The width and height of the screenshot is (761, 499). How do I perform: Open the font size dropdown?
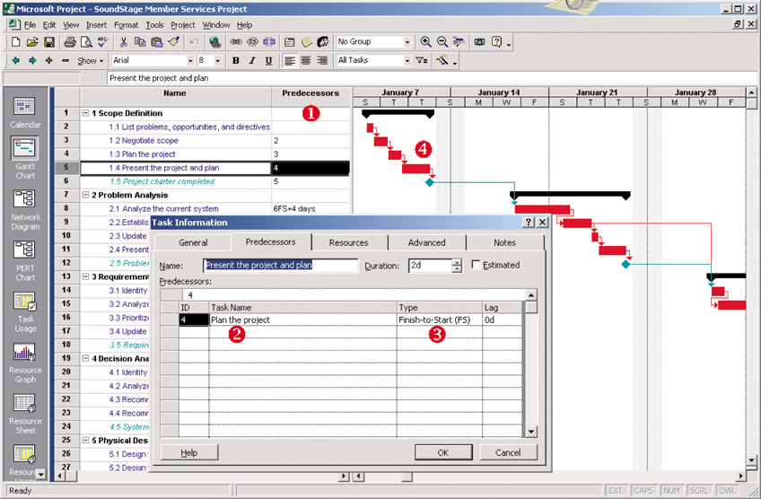(x=218, y=61)
